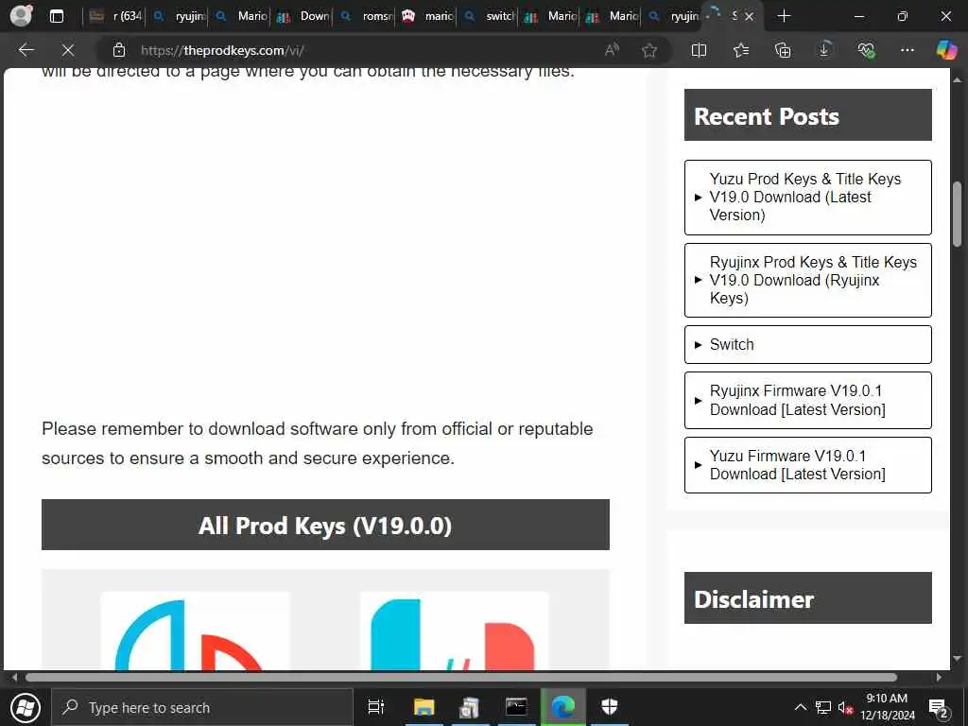Open Task View on the taskbar
The image size is (968, 726).
(375, 707)
